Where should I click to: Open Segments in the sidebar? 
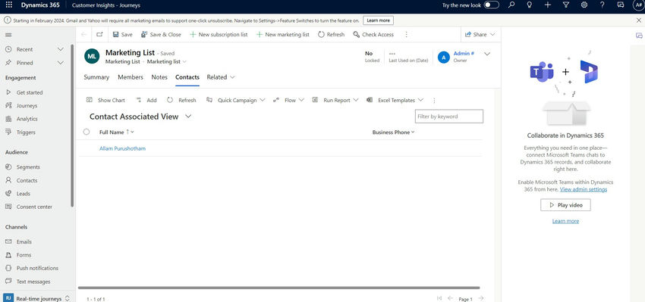28,167
